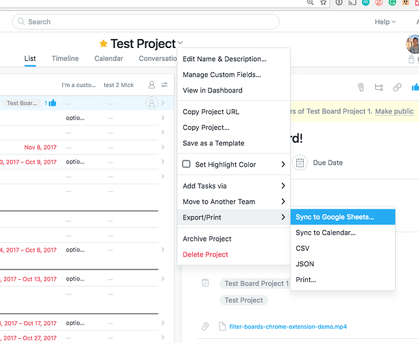The width and height of the screenshot is (419, 343).
Task: Choose Copy Project URL
Action: [234, 112]
